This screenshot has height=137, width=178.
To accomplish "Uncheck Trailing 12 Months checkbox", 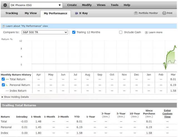I will (x=74, y=32).
